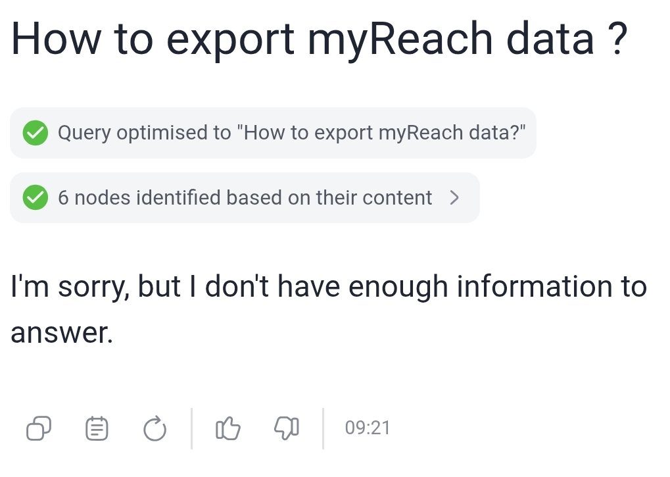Click the word myReach in the heading
The width and height of the screenshot is (670, 477).
[x=400, y=41]
